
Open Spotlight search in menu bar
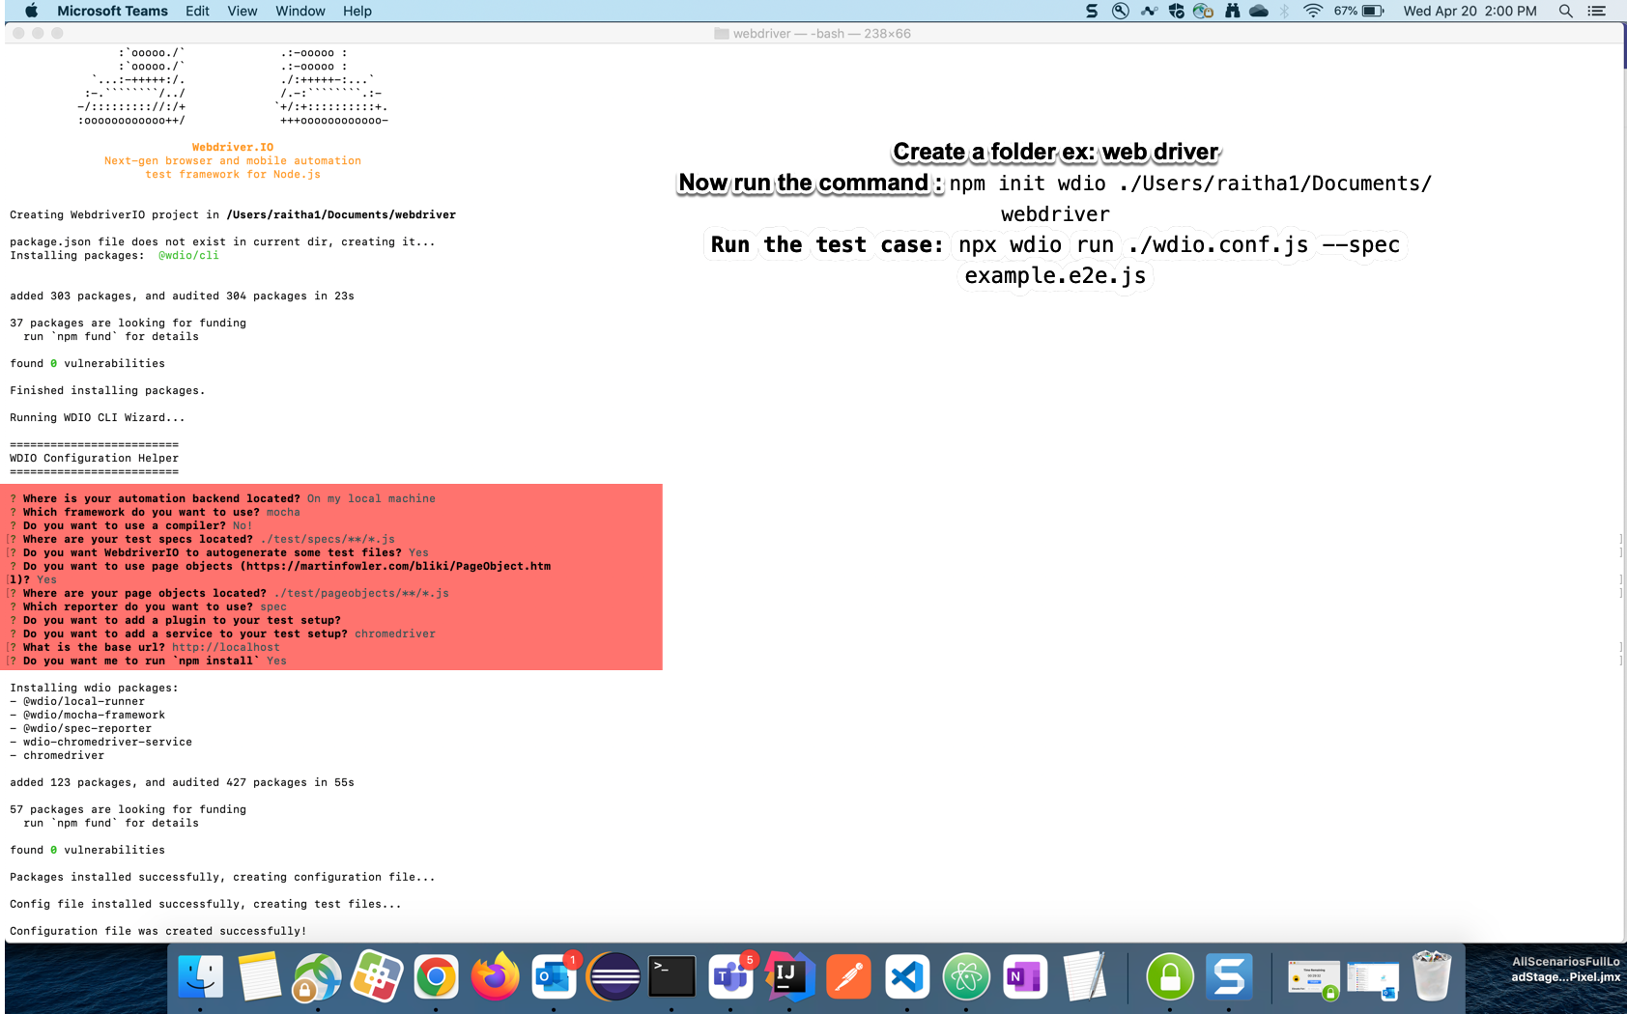pos(1565,11)
